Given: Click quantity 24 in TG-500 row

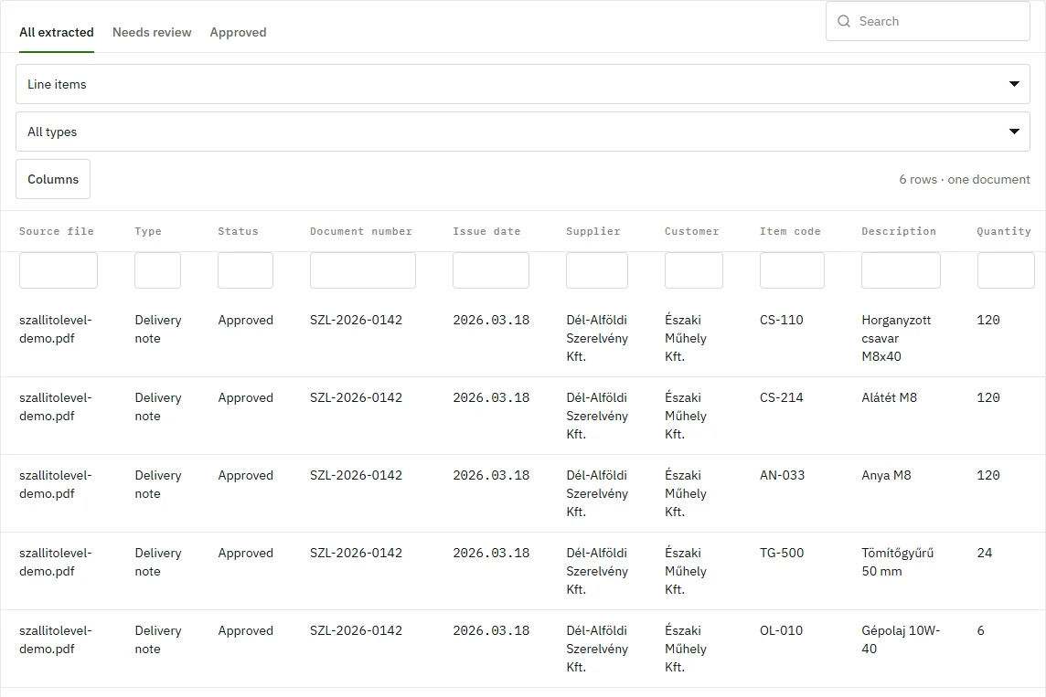Looking at the screenshot, I should point(985,553).
